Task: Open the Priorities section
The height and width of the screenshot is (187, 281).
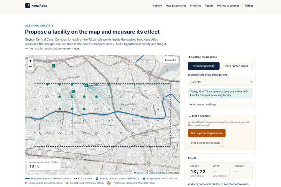Action: [196, 6]
